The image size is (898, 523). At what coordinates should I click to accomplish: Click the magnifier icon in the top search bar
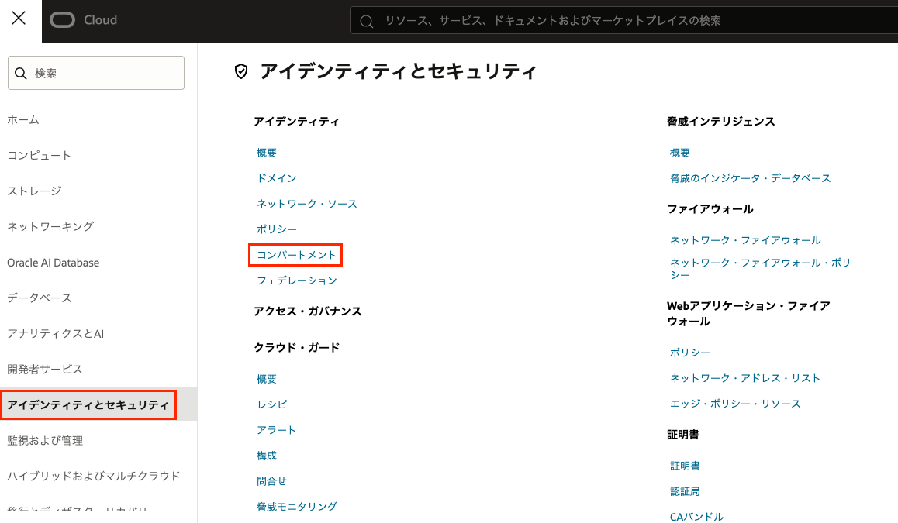(367, 22)
